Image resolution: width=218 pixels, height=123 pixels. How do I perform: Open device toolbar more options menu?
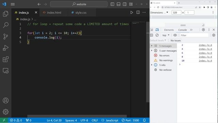(213, 13)
